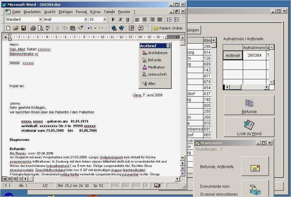This screenshot has height=197, width=291.
Task: Align text right
Action: [x=152, y=19]
